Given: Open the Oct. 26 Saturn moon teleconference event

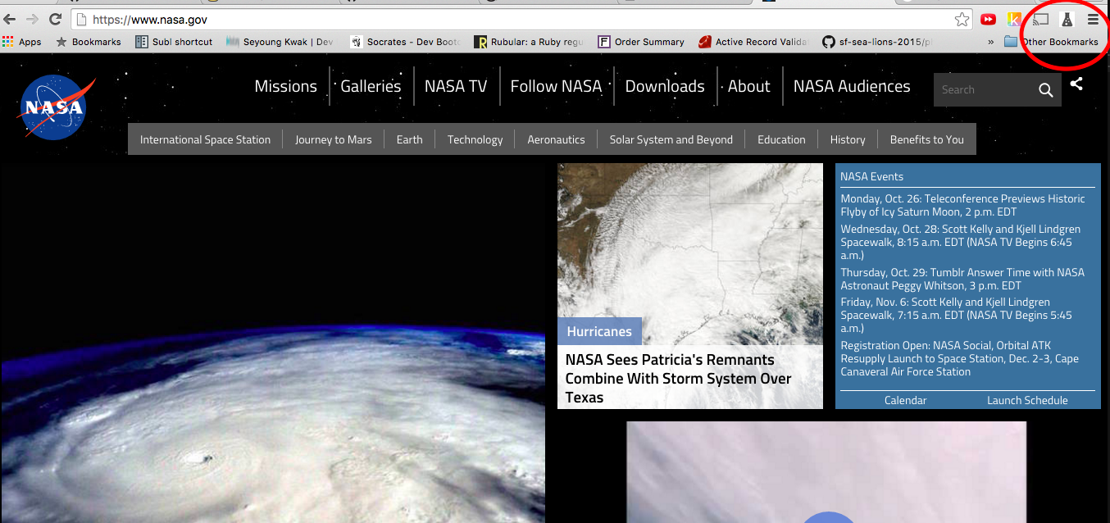Looking at the screenshot, I should [962, 205].
